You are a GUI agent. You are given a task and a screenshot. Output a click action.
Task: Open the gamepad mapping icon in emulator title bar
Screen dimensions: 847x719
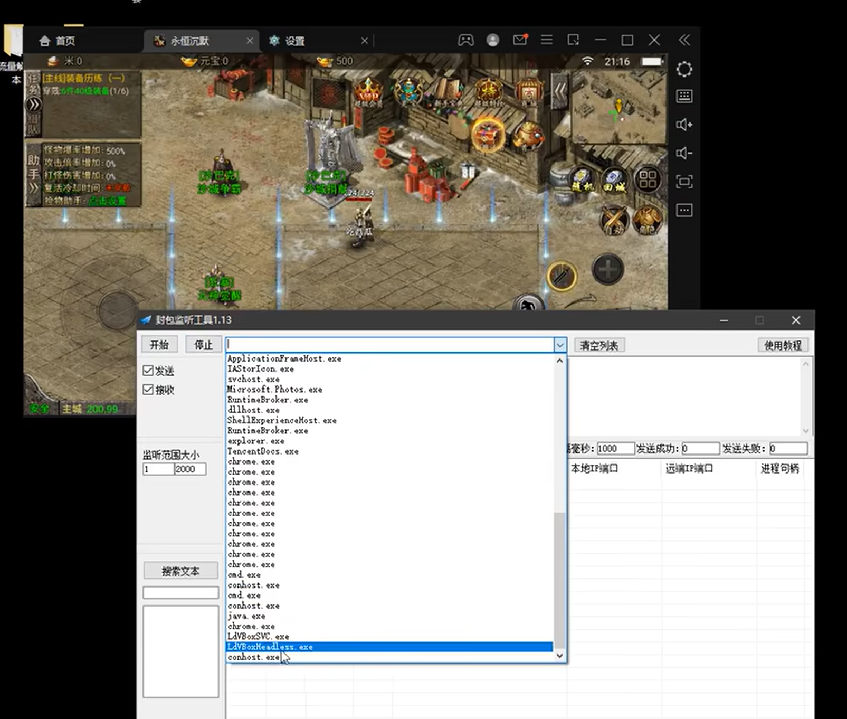click(465, 40)
